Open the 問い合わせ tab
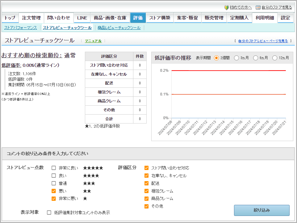The width and height of the screenshot is (297, 223). coord(59,18)
